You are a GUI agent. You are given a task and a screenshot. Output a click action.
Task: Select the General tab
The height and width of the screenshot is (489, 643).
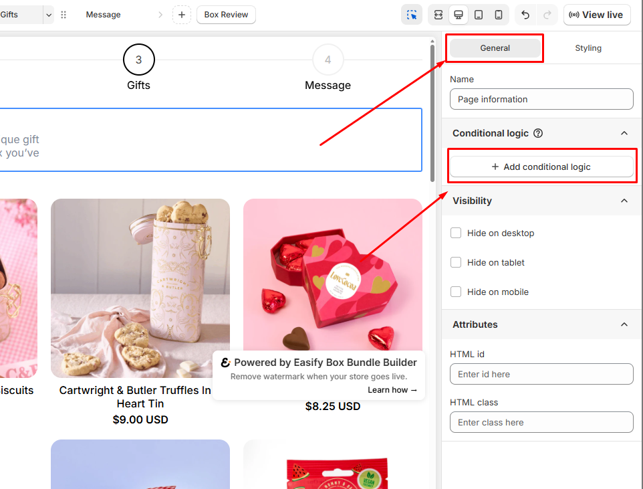495,48
